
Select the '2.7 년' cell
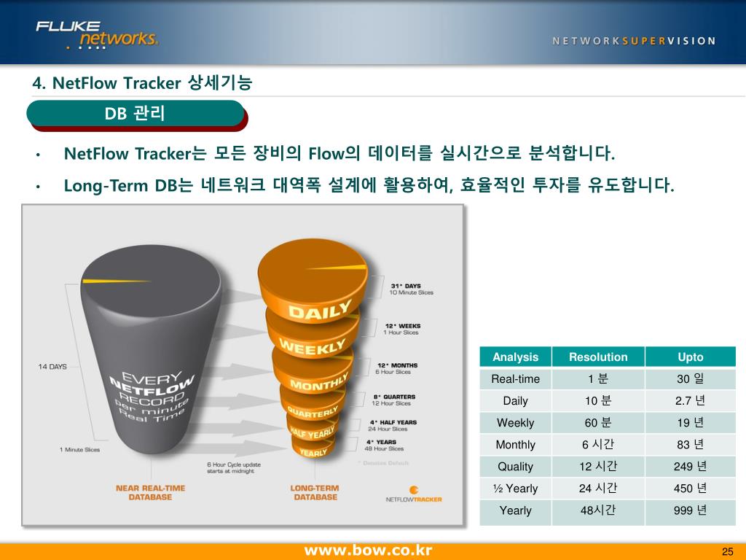coord(691,401)
